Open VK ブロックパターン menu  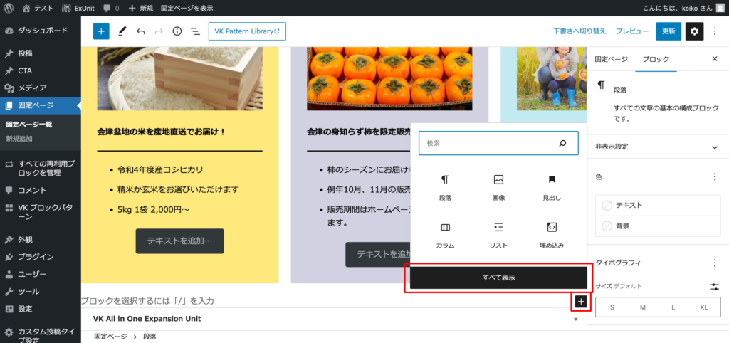click(x=41, y=212)
